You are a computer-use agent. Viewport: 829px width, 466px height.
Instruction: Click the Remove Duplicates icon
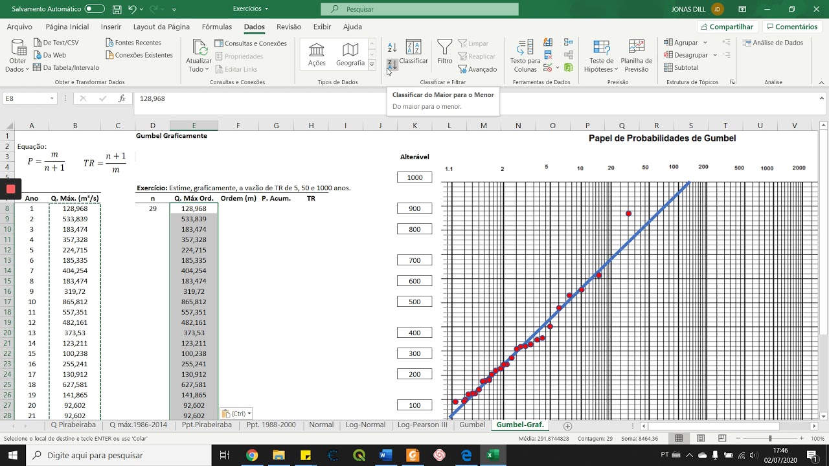click(549, 55)
